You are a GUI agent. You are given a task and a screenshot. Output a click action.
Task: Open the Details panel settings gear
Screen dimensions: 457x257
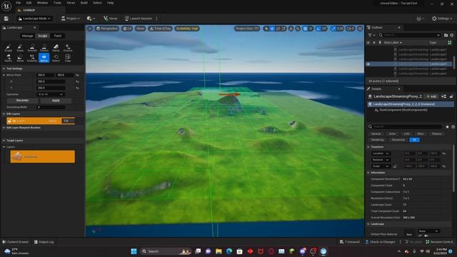click(453, 127)
